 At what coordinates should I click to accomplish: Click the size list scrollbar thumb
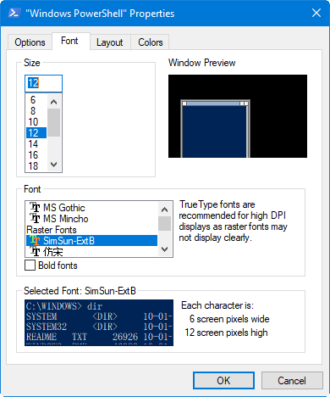[54, 123]
